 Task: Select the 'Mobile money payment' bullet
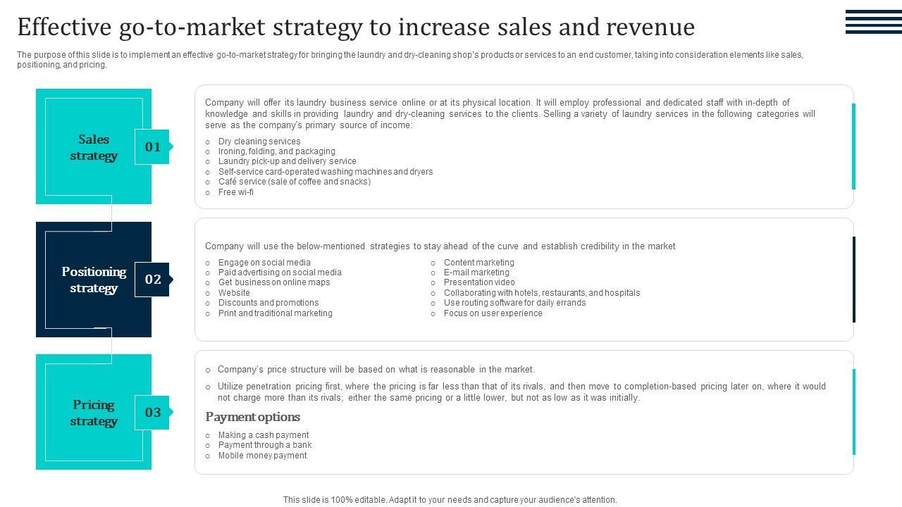(262, 456)
